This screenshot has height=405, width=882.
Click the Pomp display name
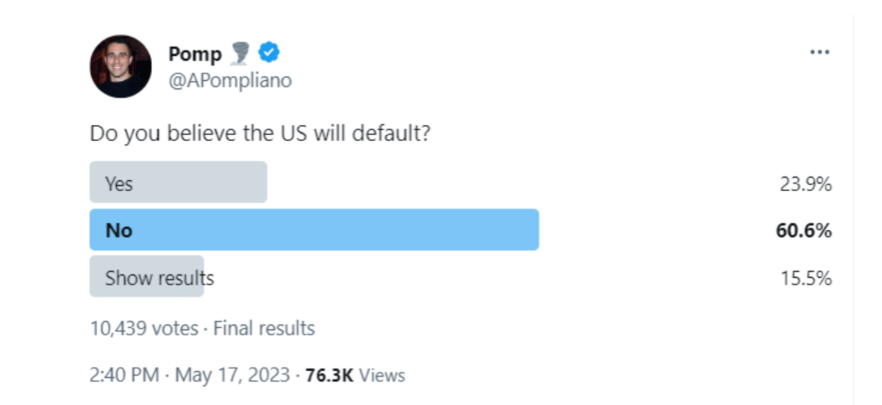[195, 54]
